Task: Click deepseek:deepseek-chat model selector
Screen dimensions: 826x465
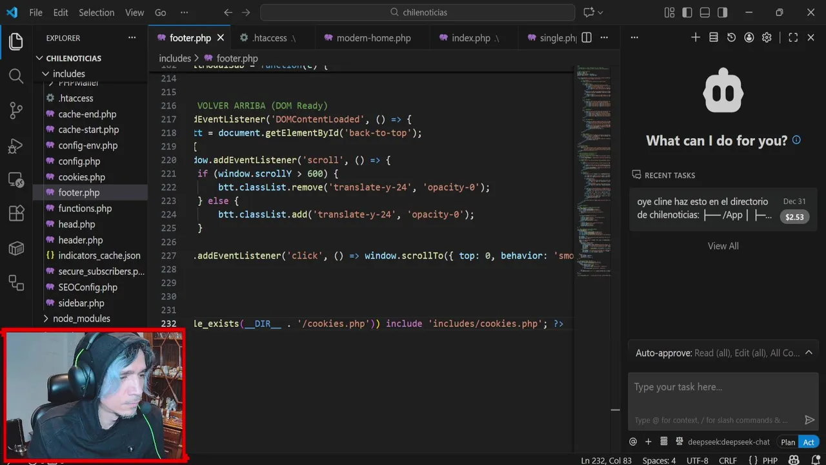Action: point(729,442)
